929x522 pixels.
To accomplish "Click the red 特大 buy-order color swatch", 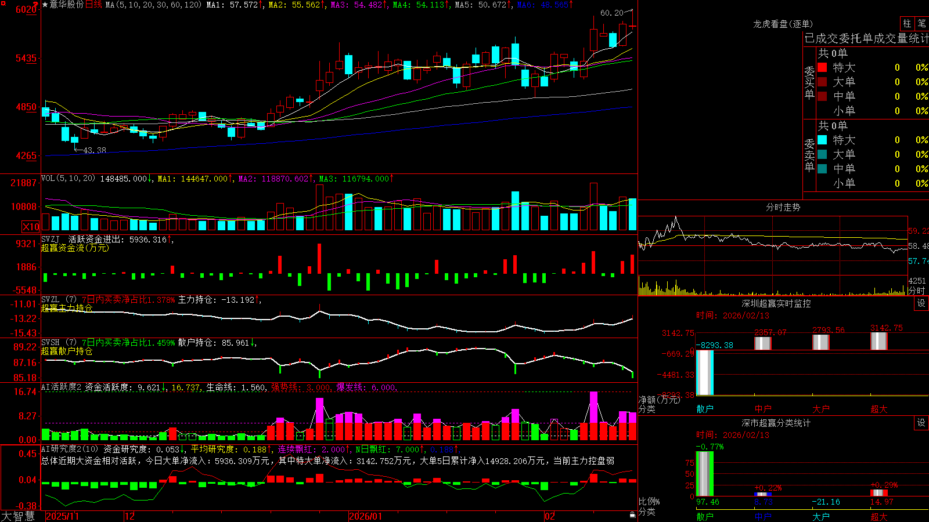I will click(822, 67).
